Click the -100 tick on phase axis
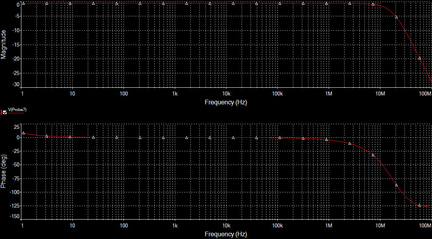Image resolution: width=432 pixels, height=239 pixels. point(14,192)
